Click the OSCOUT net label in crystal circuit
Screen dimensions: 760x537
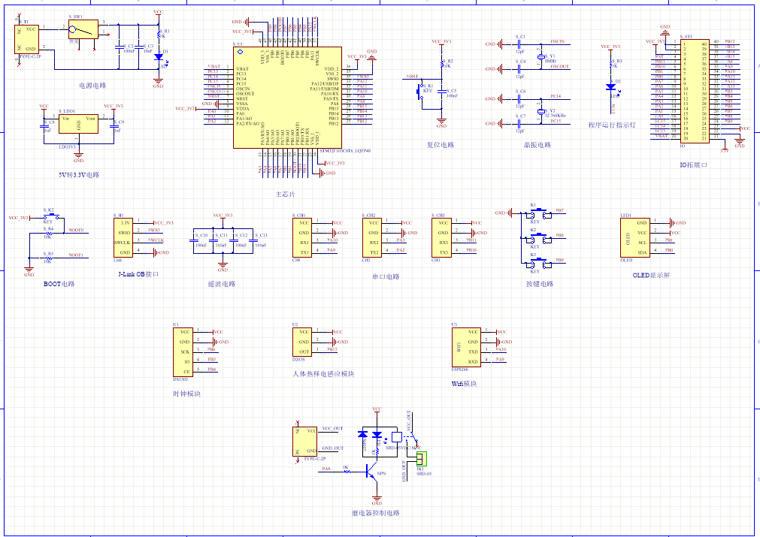560,67
